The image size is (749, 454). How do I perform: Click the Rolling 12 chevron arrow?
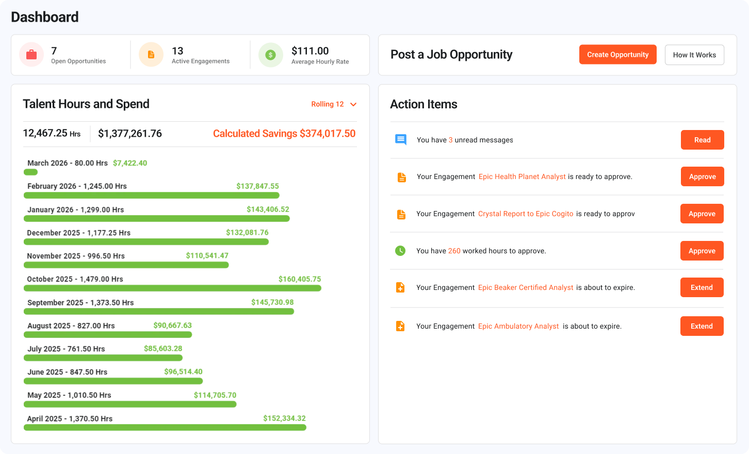click(353, 104)
